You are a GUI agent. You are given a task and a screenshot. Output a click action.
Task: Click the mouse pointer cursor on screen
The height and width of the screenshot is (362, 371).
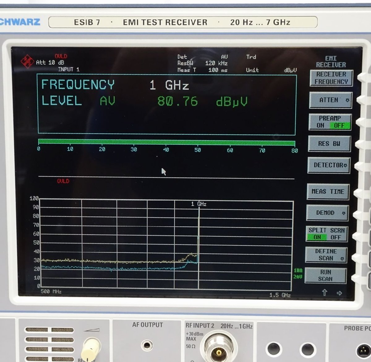pyautogui.click(x=164, y=172)
